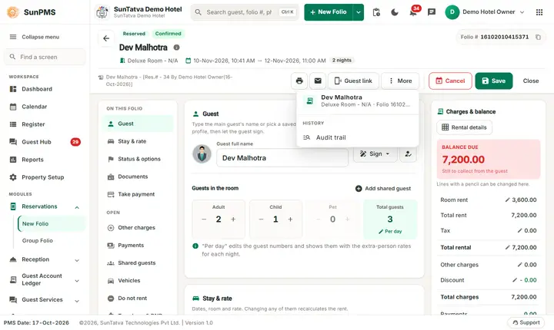This screenshot has width=554, height=330.
Task: Click the New Folio button
Action: (x=329, y=12)
